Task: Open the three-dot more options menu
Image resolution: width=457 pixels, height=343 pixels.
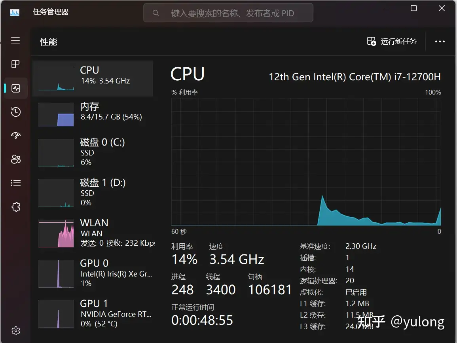Action: click(x=440, y=42)
